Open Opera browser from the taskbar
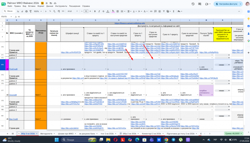 [116, 140]
